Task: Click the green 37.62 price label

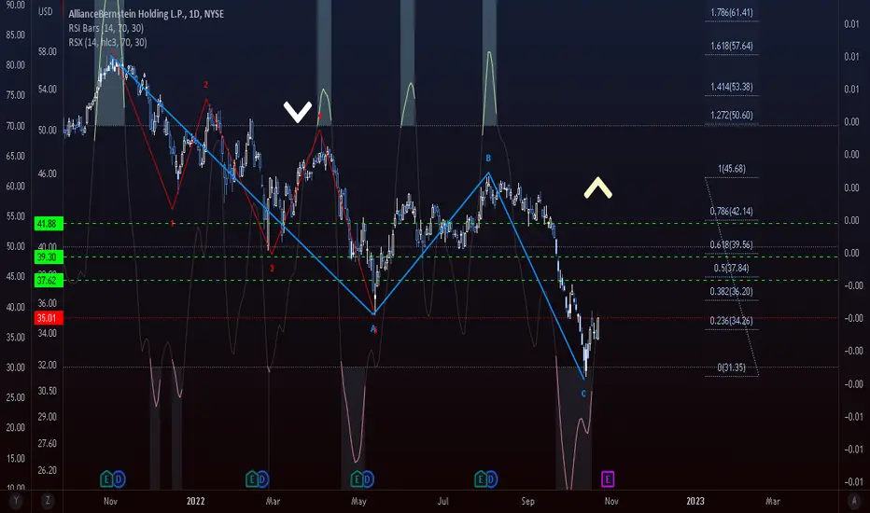Action: (x=49, y=281)
